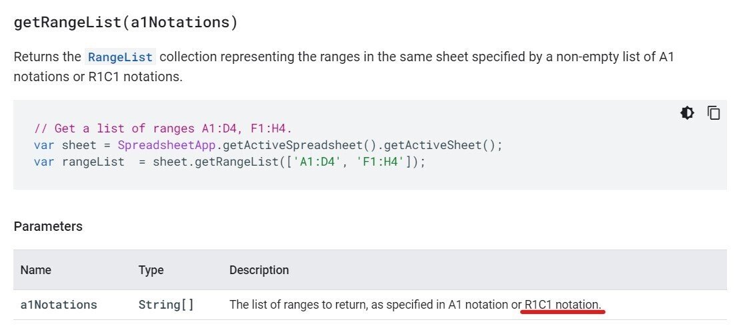741x328 pixels.
Task: Click the red-underlined R1C1 notation text
Action: (x=564, y=305)
